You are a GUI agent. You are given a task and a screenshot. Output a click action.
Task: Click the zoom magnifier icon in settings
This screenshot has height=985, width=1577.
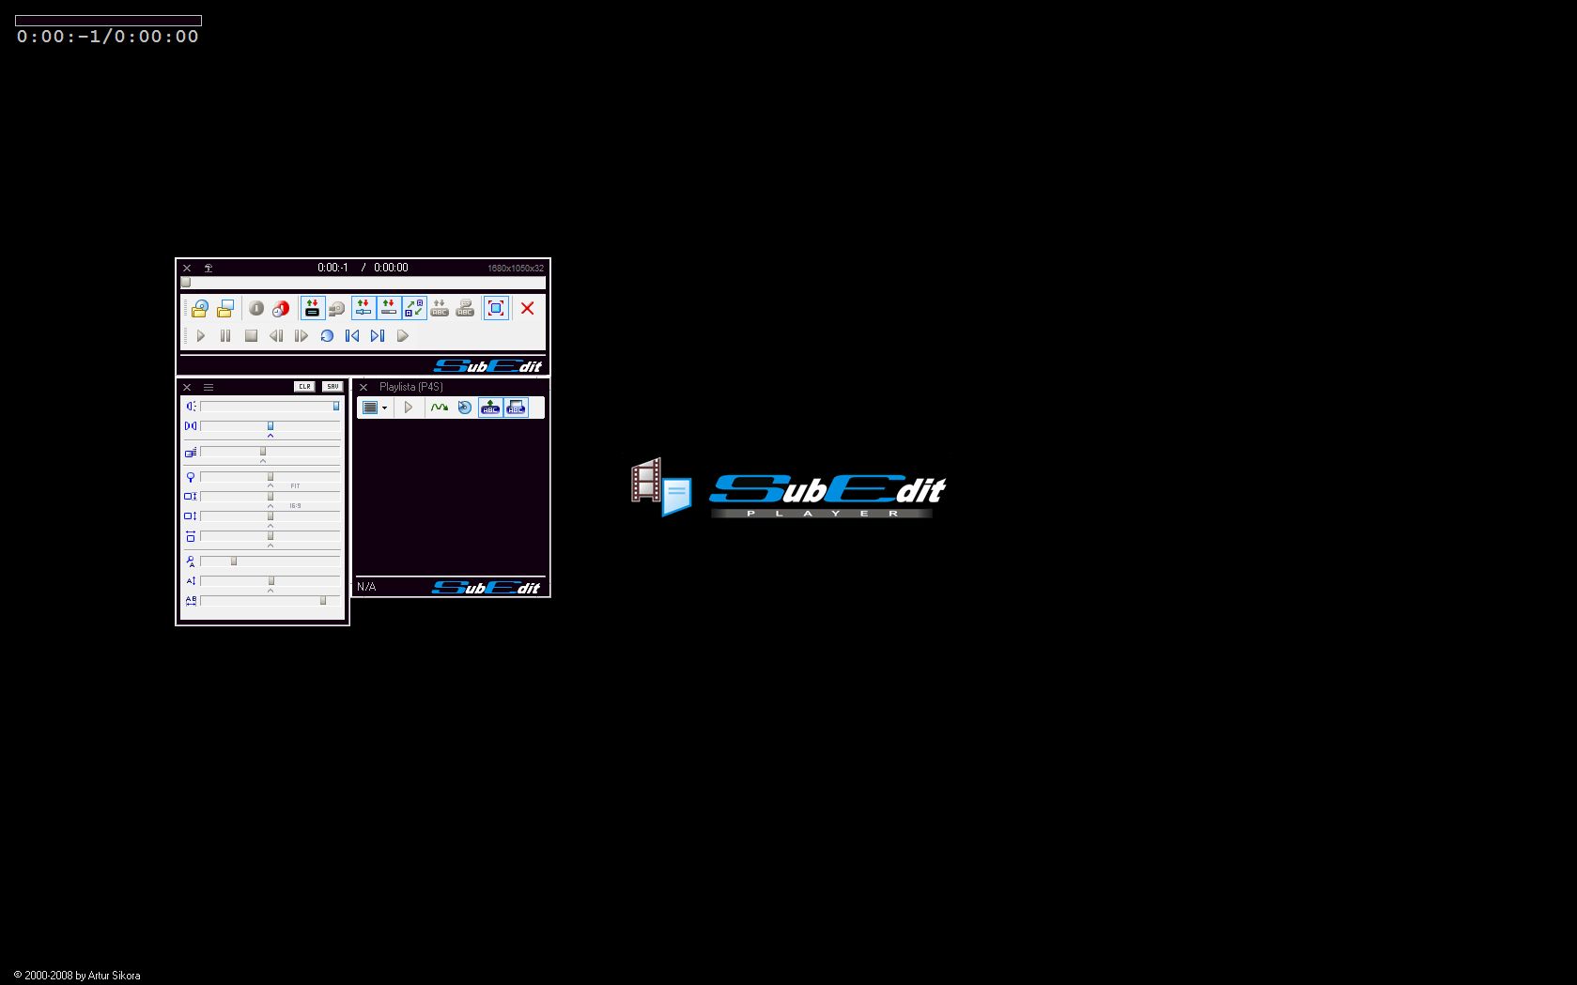coord(191,477)
